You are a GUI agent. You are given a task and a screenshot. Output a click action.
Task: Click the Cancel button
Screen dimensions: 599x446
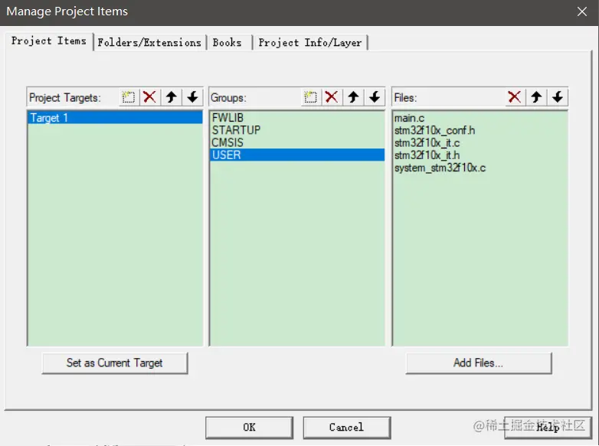point(346,428)
